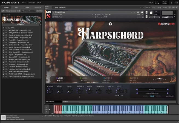Open the LIBRARY menu
This screenshot has width=179, height=123.
coord(31,2)
